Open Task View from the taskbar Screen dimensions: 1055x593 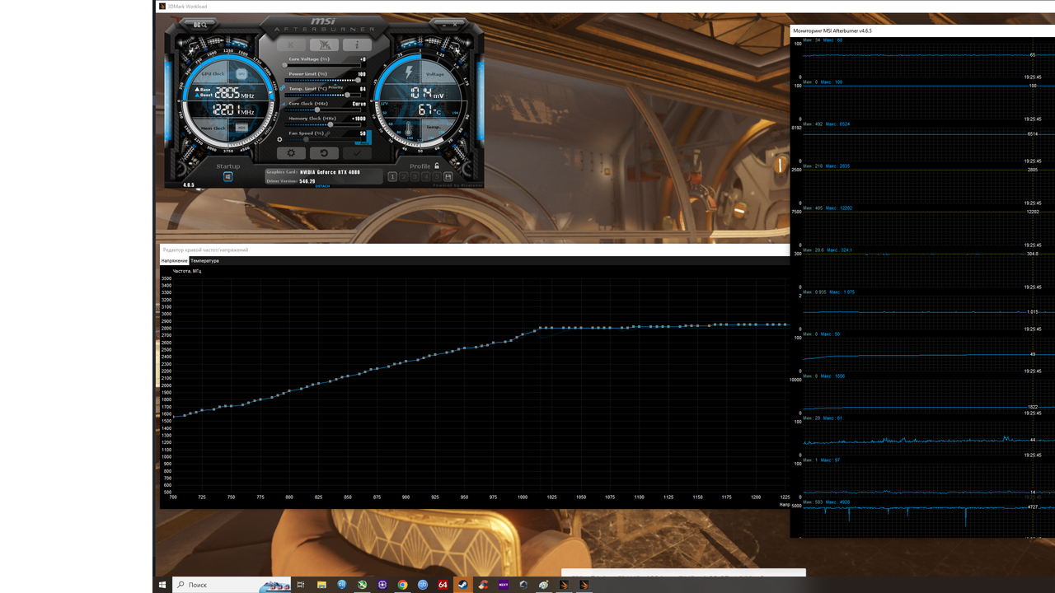[x=301, y=585]
